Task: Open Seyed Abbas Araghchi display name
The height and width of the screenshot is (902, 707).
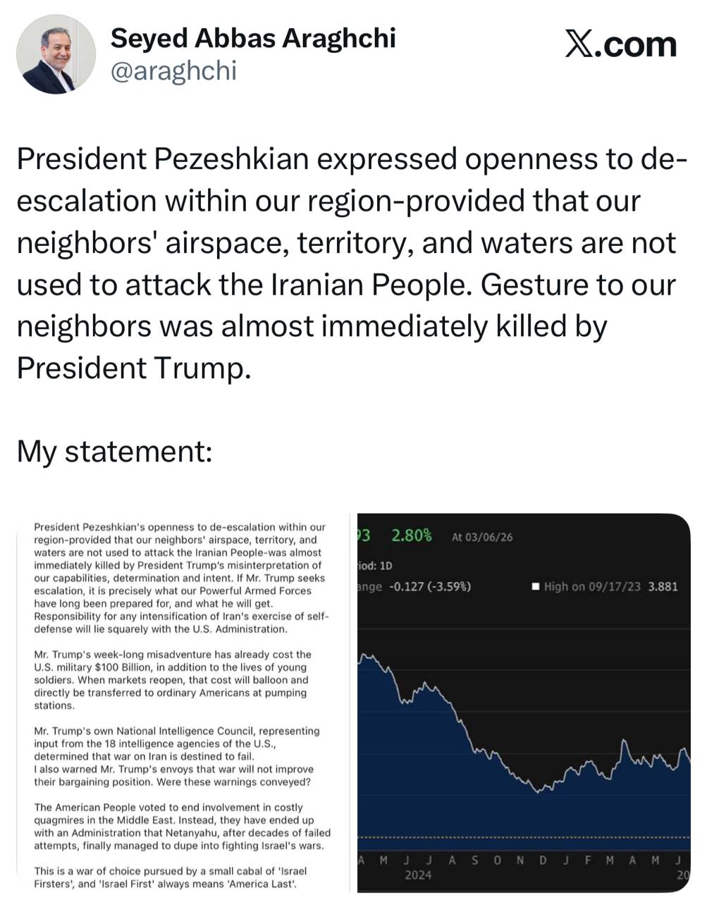Action: pyautogui.click(x=253, y=38)
